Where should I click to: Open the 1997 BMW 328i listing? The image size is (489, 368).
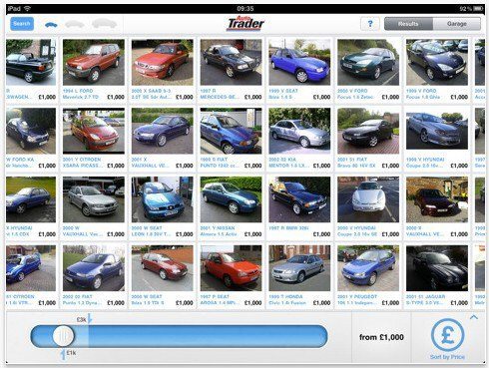(x=299, y=206)
